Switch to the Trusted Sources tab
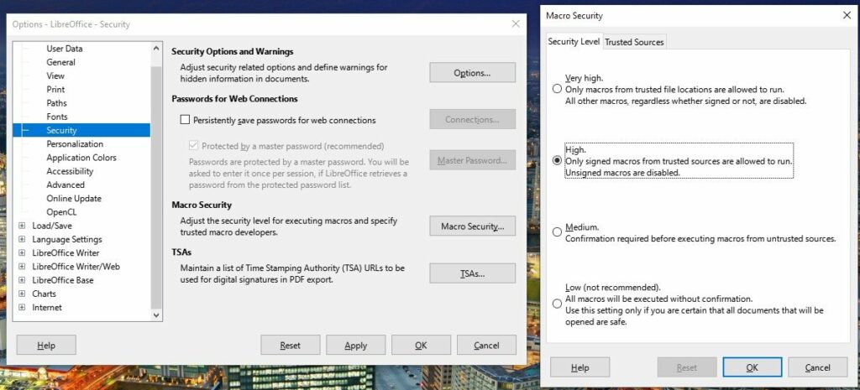Screen dimensions: 860x390 point(634,42)
